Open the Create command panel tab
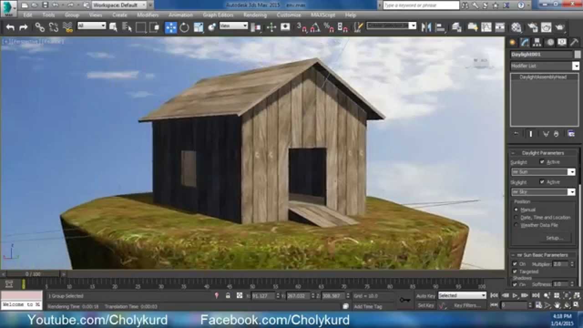The width and height of the screenshot is (583, 328). click(513, 42)
